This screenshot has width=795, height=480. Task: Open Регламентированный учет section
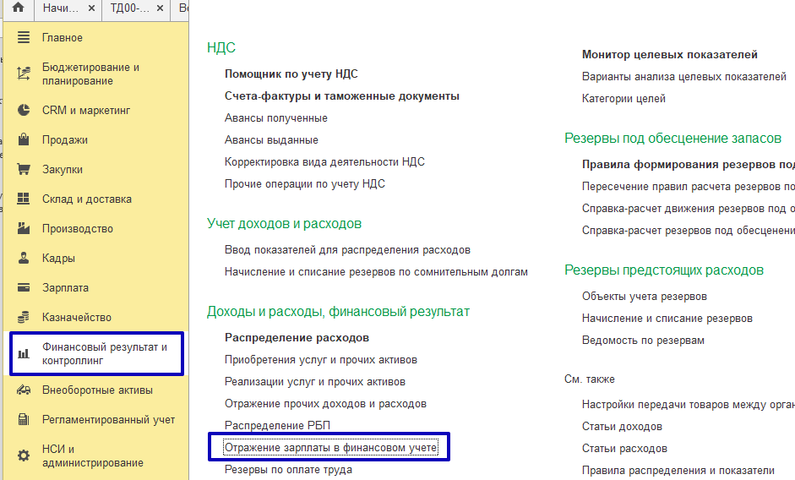108,420
